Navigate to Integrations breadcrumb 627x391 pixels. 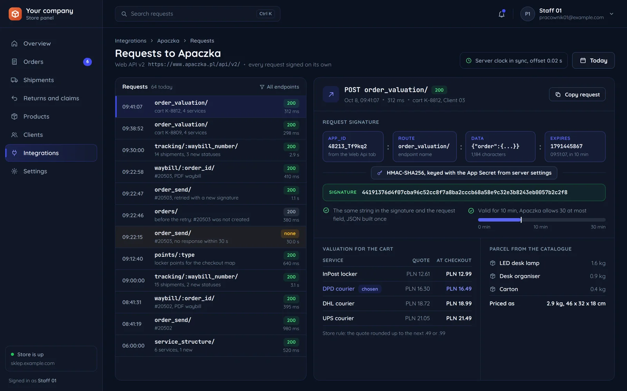[x=130, y=41]
